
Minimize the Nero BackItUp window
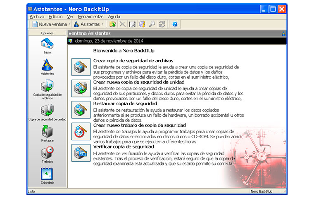[x=264, y=9]
